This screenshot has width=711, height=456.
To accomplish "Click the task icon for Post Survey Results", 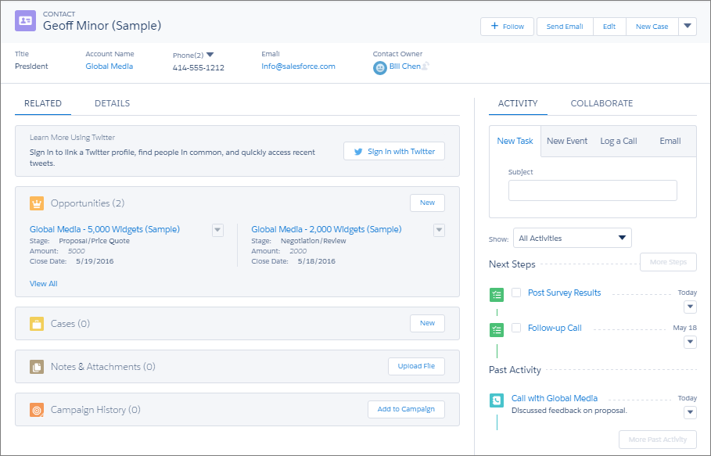I will [497, 295].
